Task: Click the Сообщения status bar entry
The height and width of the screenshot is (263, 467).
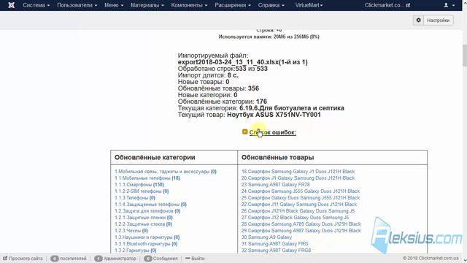Action: (x=161, y=258)
